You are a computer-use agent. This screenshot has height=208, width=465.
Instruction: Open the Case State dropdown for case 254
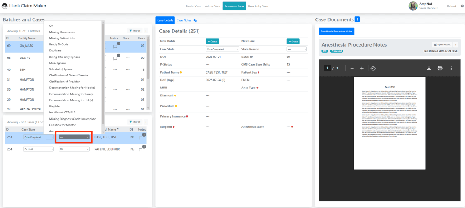coord(39,149)
